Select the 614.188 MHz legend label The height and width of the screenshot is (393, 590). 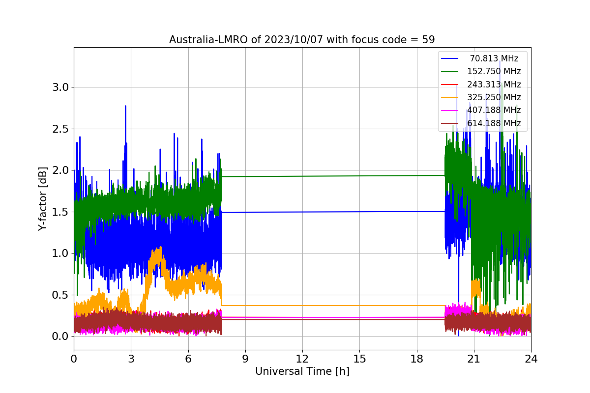494,123
